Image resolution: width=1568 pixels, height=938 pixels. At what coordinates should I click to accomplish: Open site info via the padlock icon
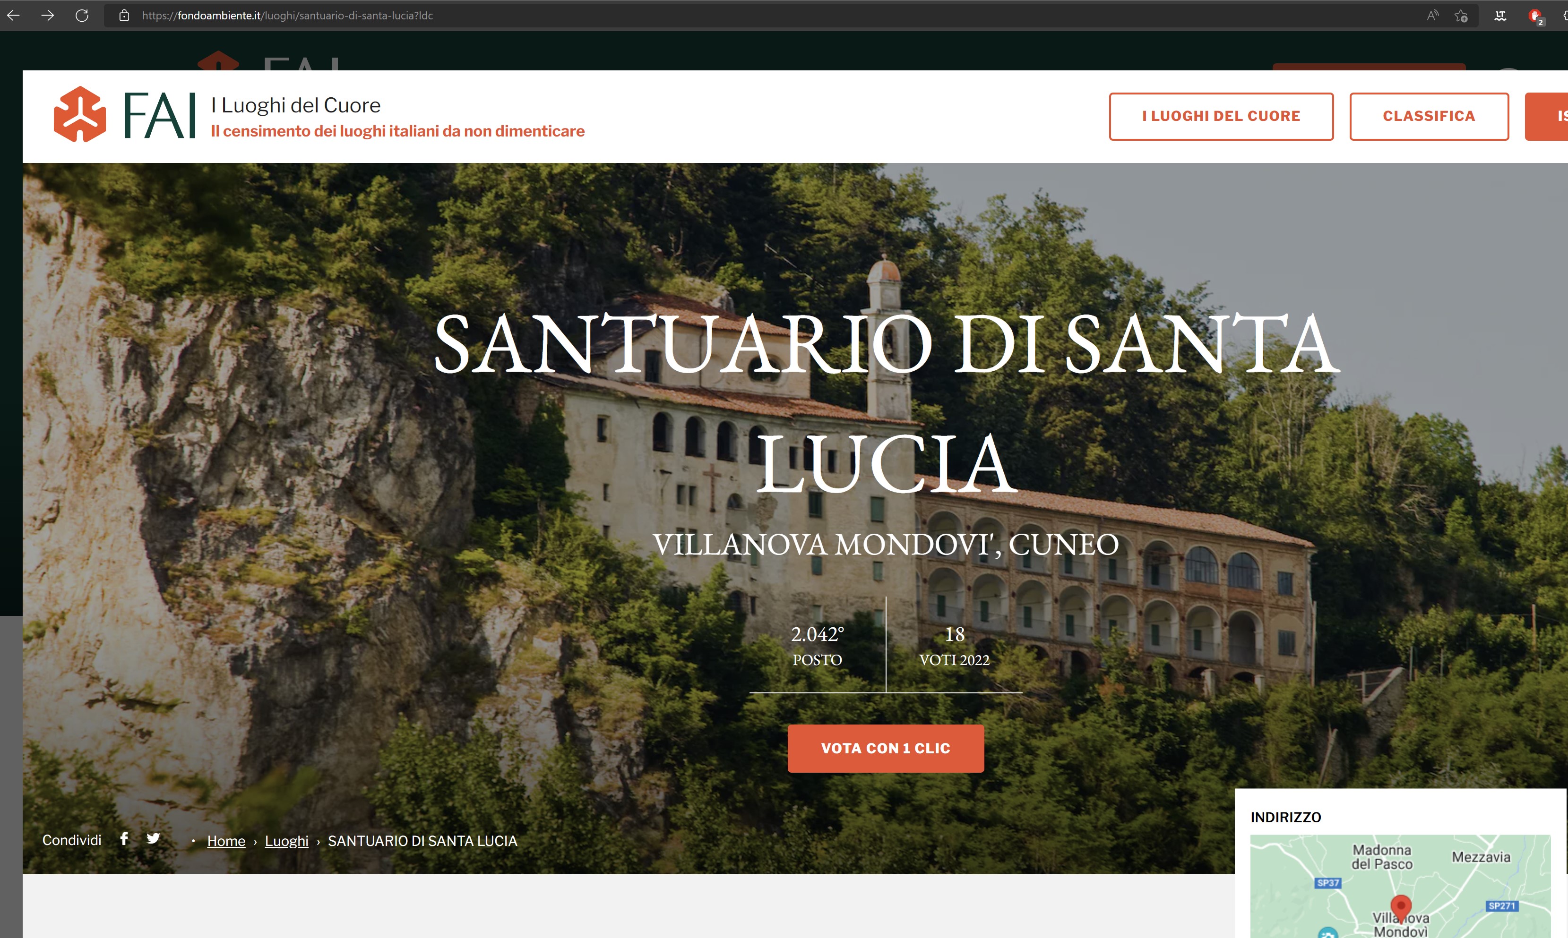pyautogui.click(x=125, y=15)
